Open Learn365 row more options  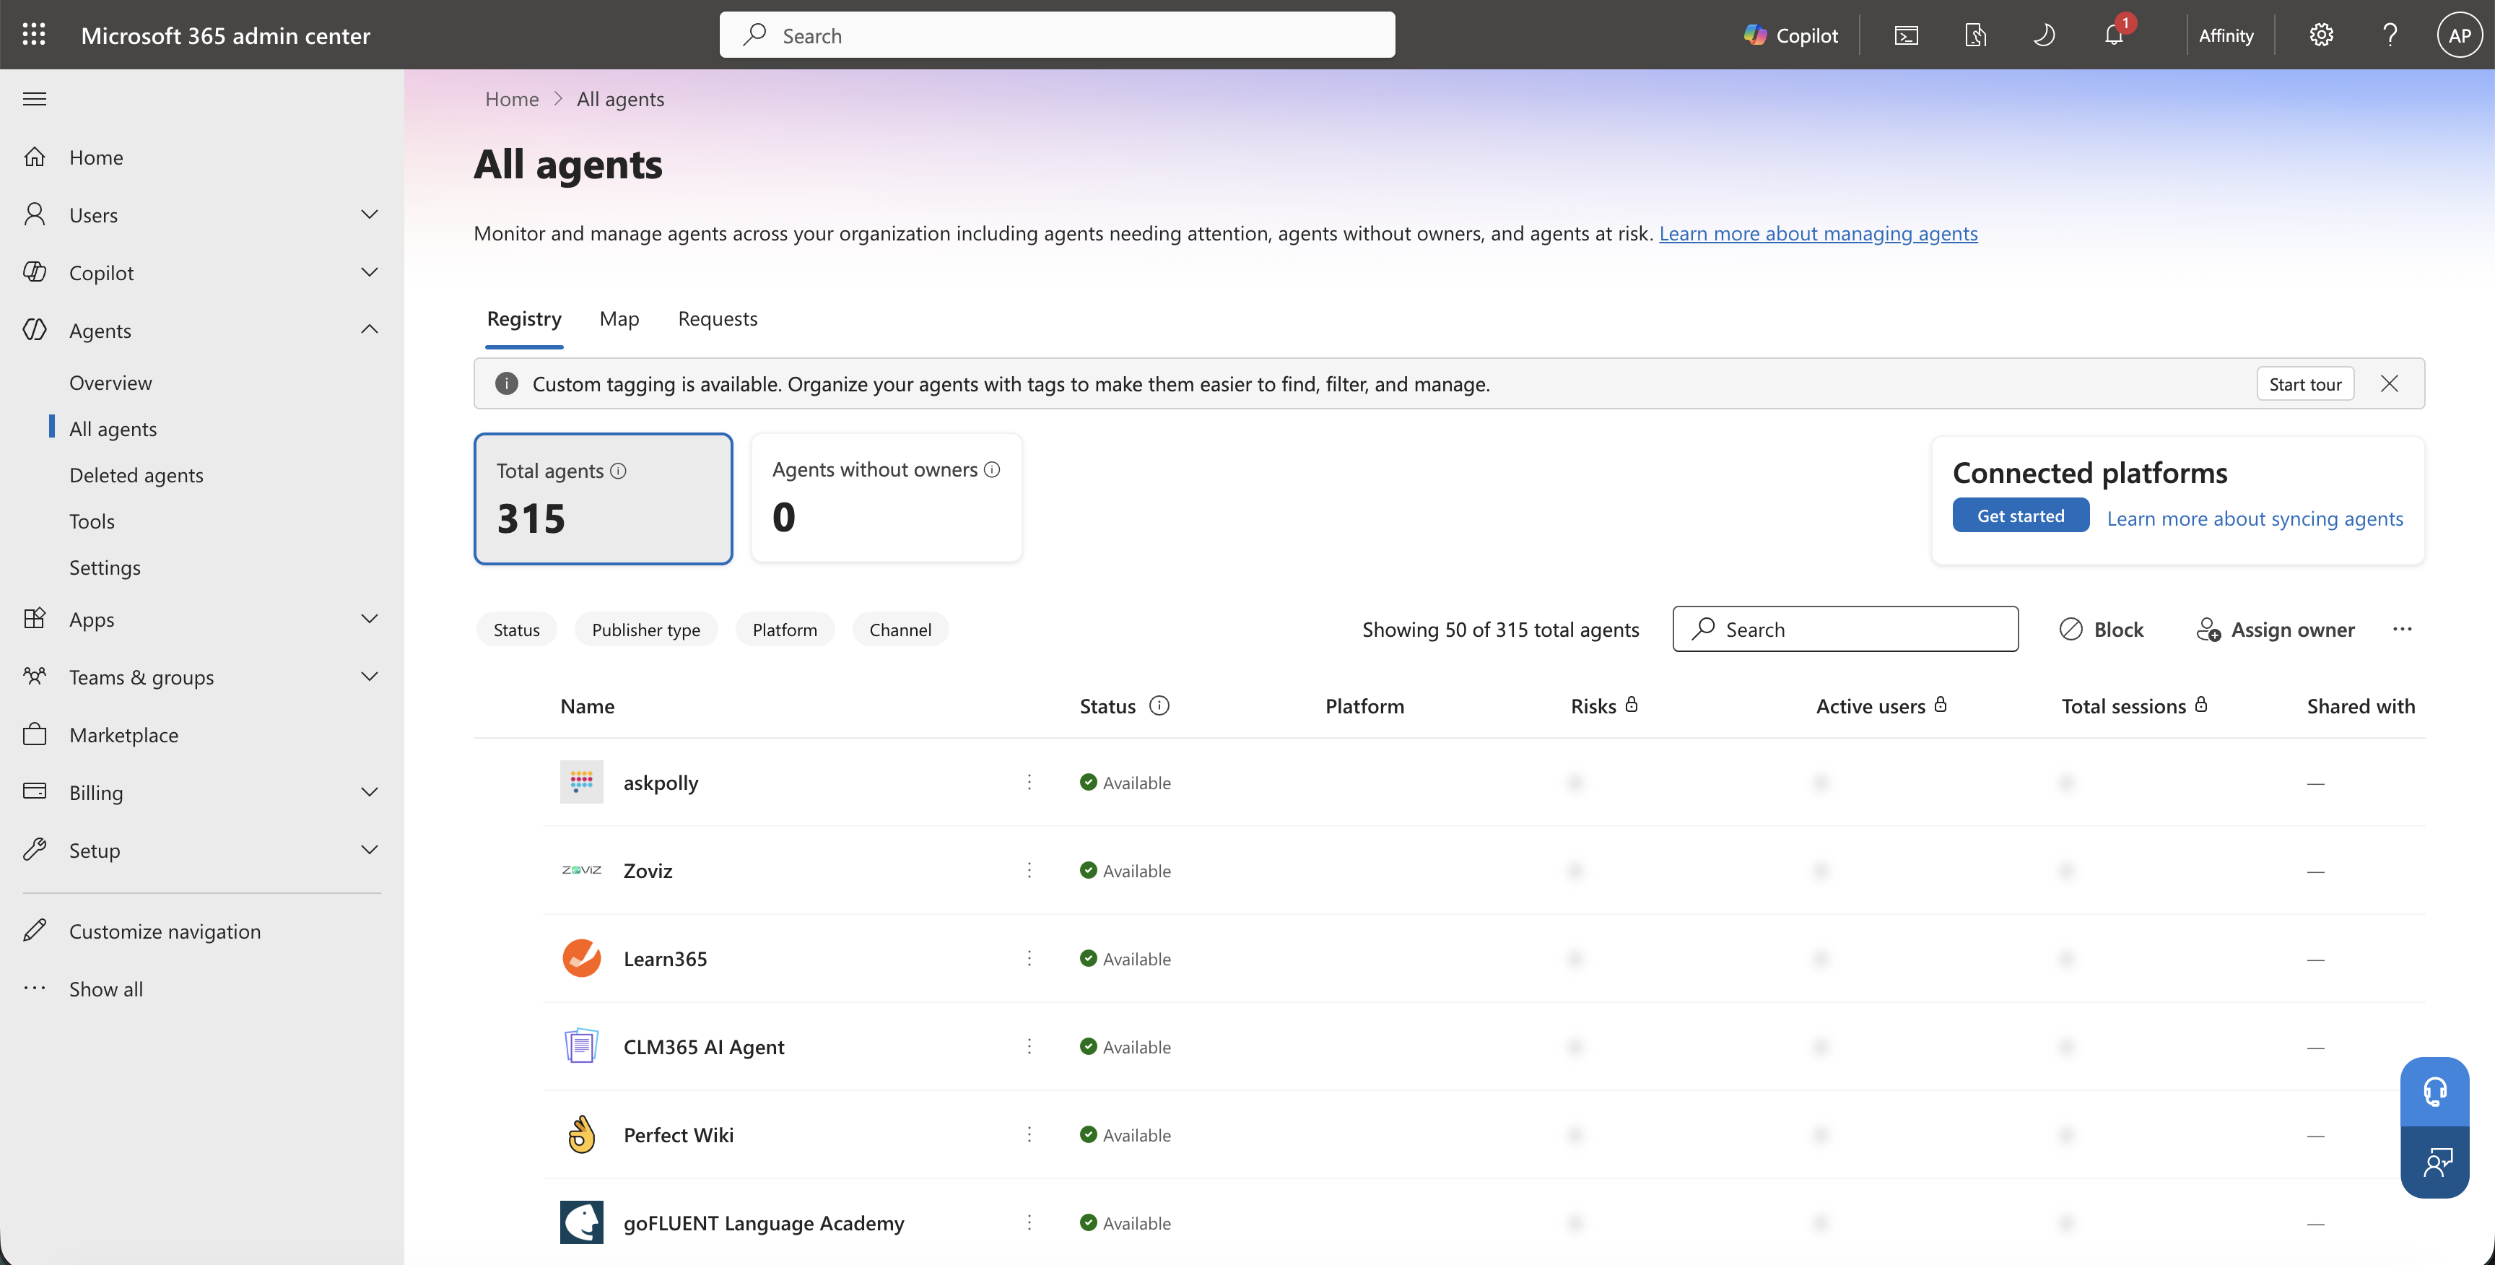[x=1029, y=958]
